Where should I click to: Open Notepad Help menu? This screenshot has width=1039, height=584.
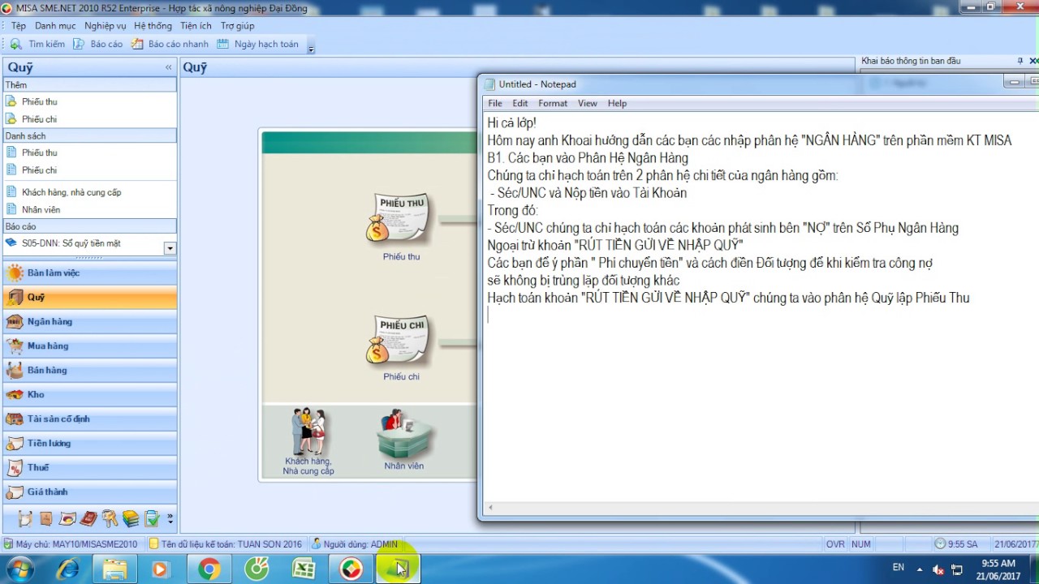[x=618, y=103]
